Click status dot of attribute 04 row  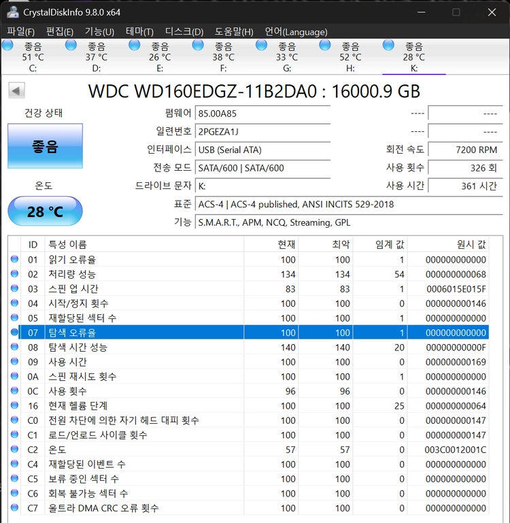(x=14, y=303)
